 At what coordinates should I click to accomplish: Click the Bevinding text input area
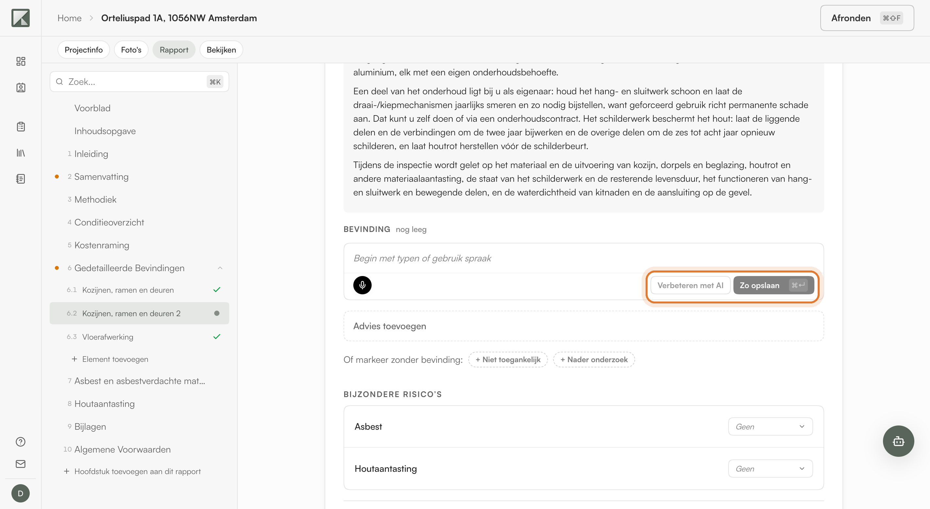click(584, 258)
